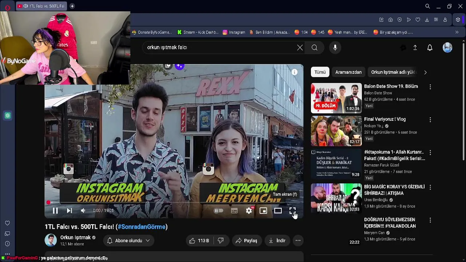Open the browser downloads icon

427,20
